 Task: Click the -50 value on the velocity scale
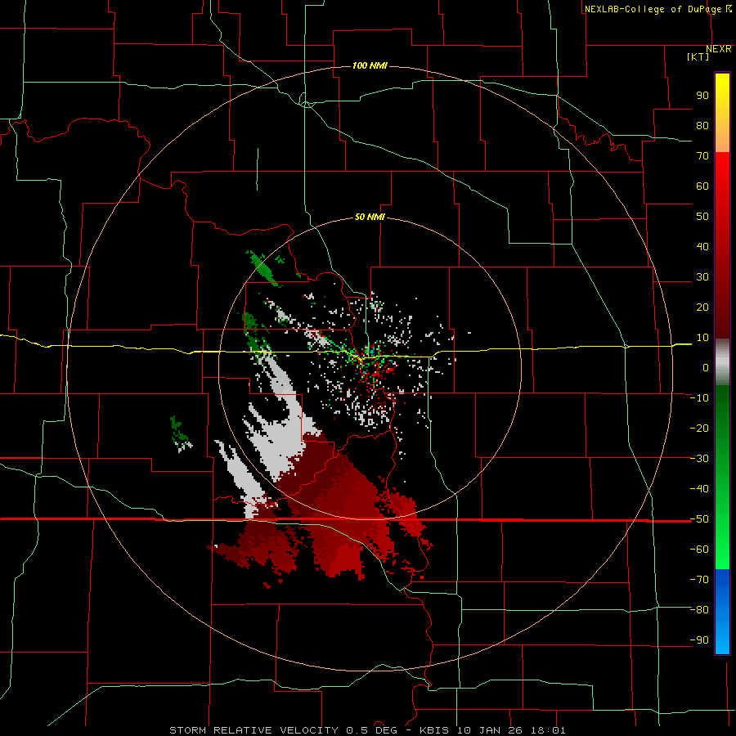click(x=699, y=519)
